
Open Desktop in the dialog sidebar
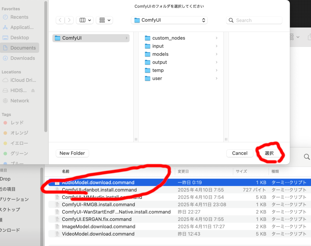tap(19, 38)
